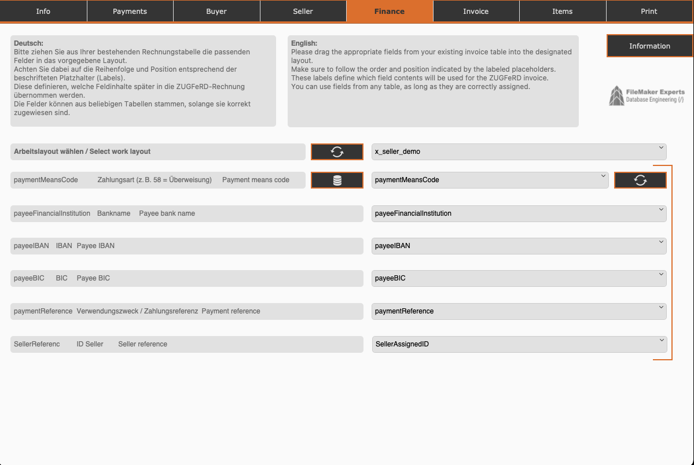Open the x_seller_demo layout dropdown
This screenshot has height=465, width=694.
click(x=519, y=152)
